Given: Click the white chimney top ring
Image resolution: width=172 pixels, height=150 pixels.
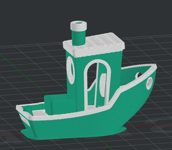Looking at the screenshot, I should (x=79, y=26).
